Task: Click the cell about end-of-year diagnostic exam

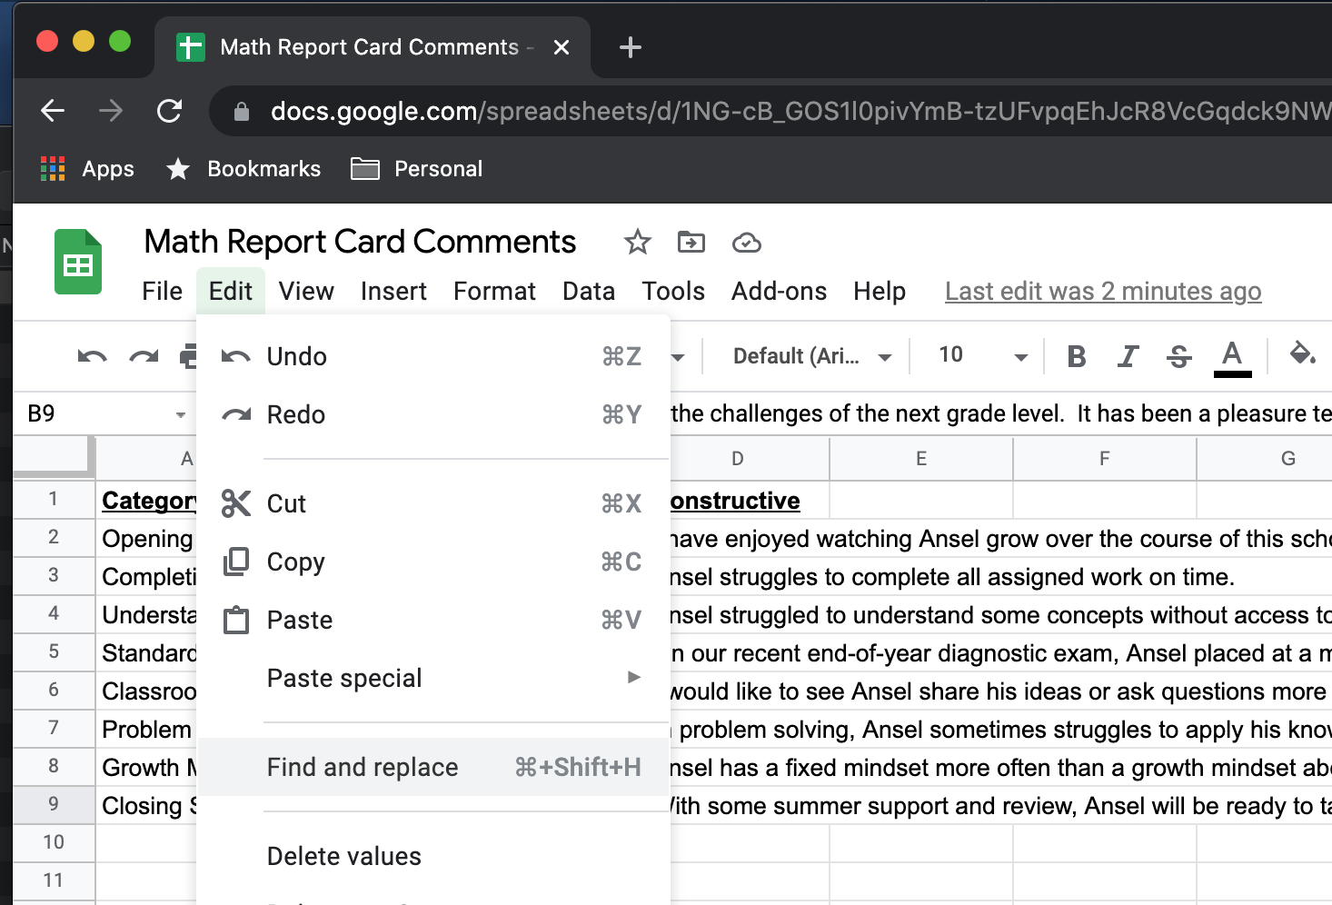Action: pos(999,653)
